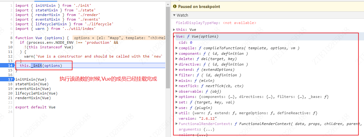Collapse the 'Vue: ƒ Vue(options)' watch entry
Screen dimensions: 364x137
tap(174, 36)
